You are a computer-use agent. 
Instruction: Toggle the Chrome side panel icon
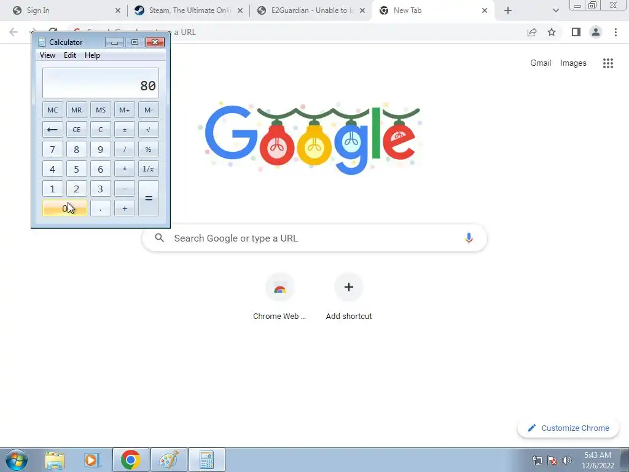576,32
